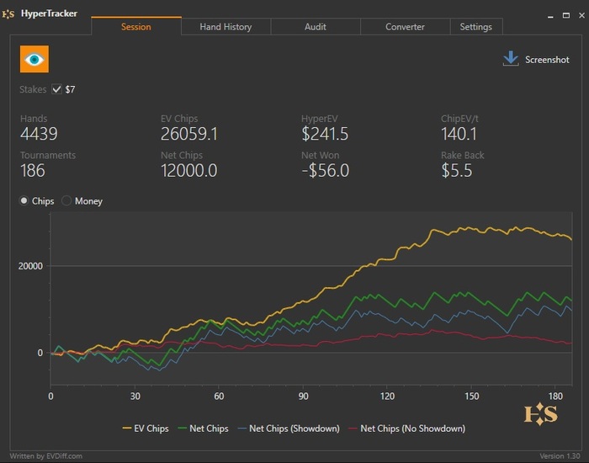Uncheck the $7 stakes checkbox
589x463 pixels.
coord(56,89)
